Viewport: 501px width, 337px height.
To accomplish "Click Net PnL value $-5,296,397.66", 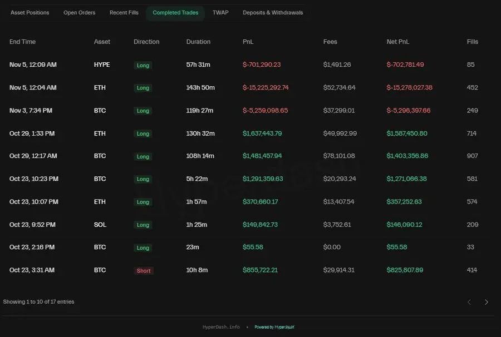I will coord(409,111).
